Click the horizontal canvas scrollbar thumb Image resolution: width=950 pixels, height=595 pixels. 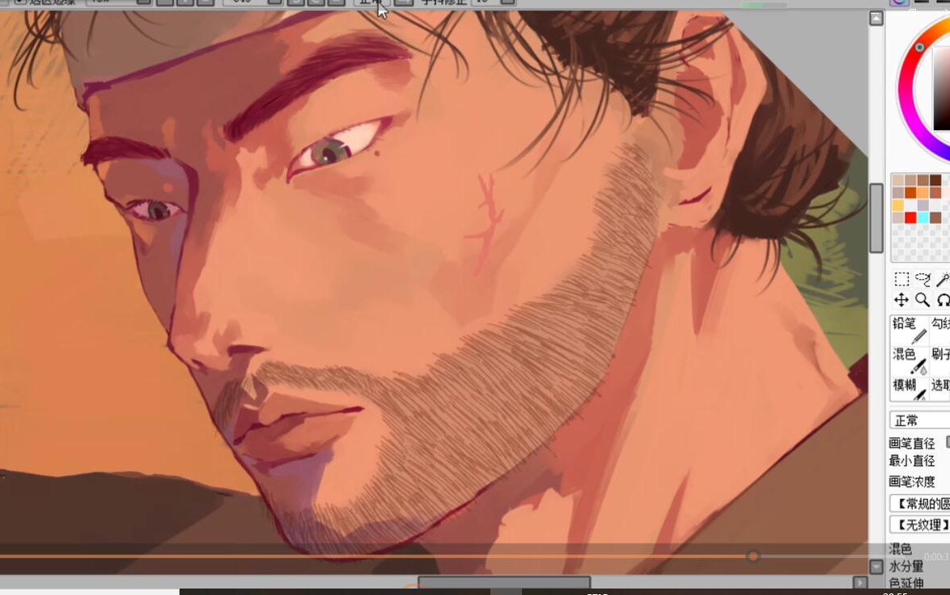(504, 582)
